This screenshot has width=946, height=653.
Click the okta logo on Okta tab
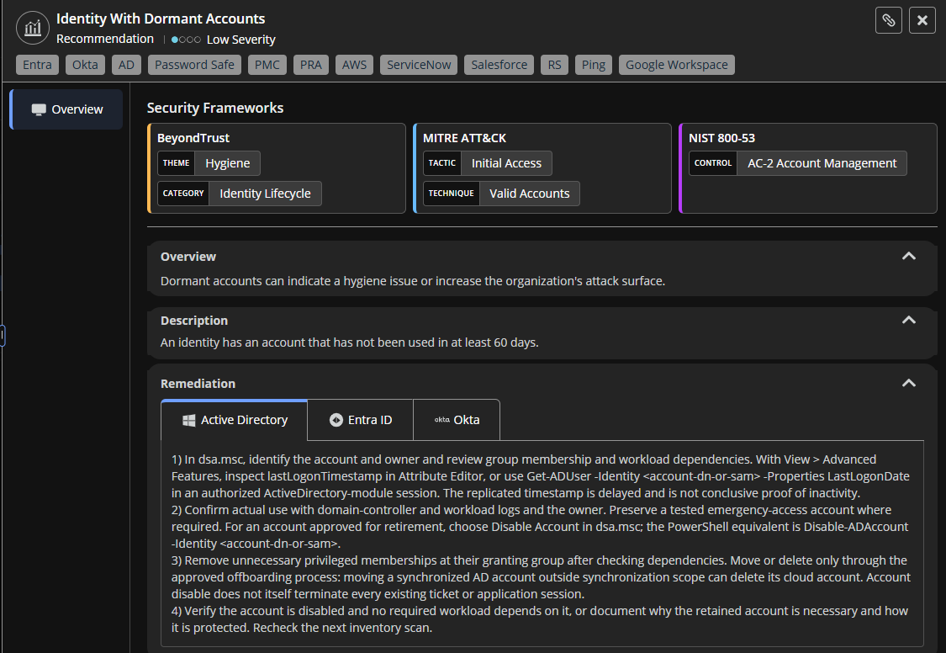tap(441, 419)
